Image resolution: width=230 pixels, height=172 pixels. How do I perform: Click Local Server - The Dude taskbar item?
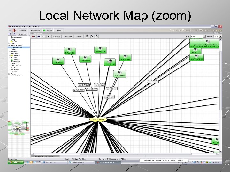(x=108, y=162)
